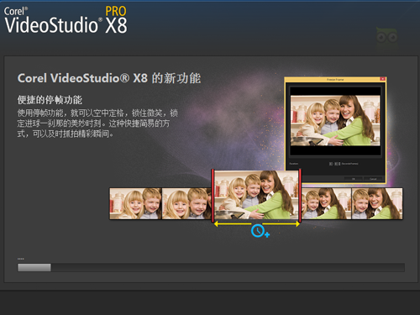Click the Duration value field in Freeze Frame dialog
The width and height of the screenshot is (420, 315).
[334, 164]
